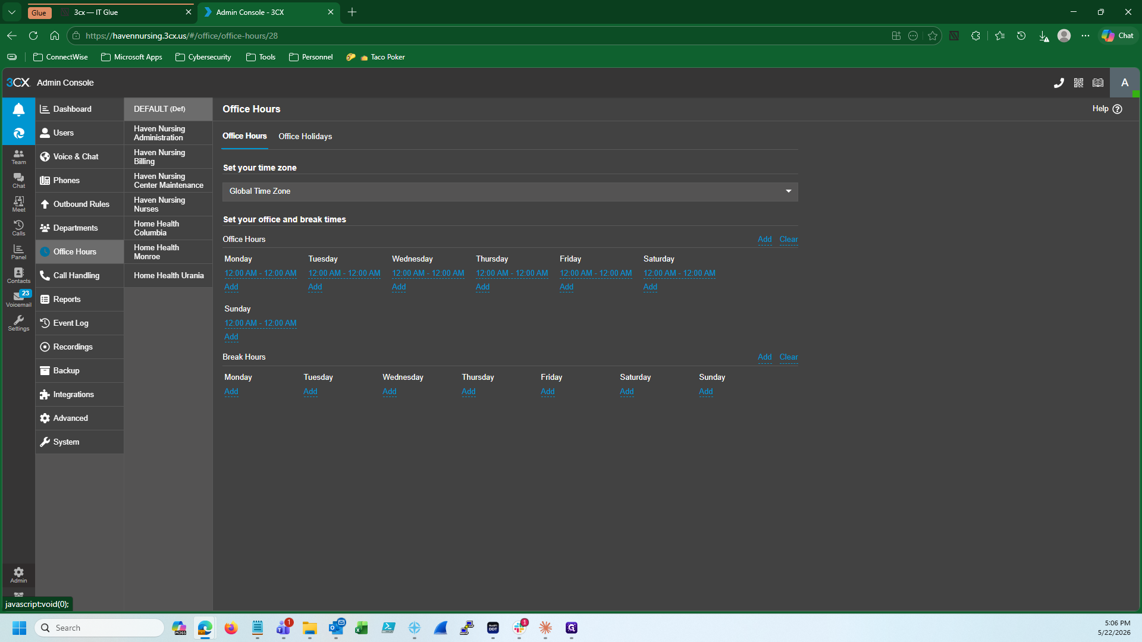This screenshot has height=642, width=1142.
Task: Click the dialer phone icon in header
Action: tap(1059, 83)
